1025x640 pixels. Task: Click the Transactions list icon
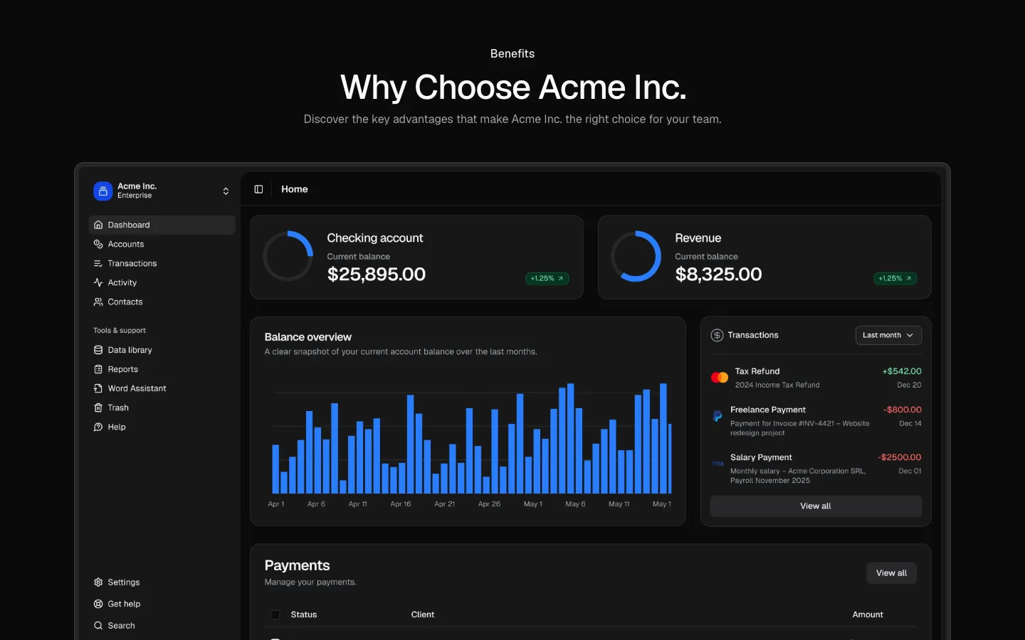coord(98,263)
